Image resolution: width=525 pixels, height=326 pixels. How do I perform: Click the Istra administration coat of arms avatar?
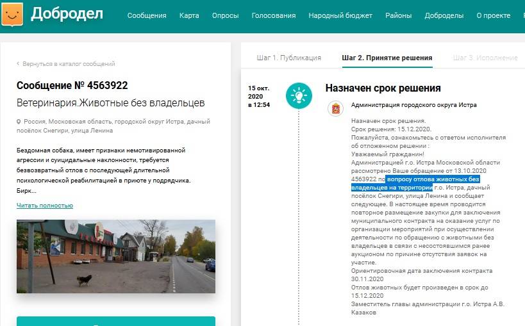tap(335, 108)
